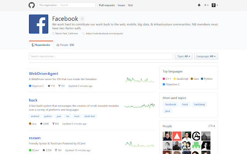The height and width of the screenshot is (154, 247).
Task: Select the python topic tag on buck
Action: (x=48, y=116)
